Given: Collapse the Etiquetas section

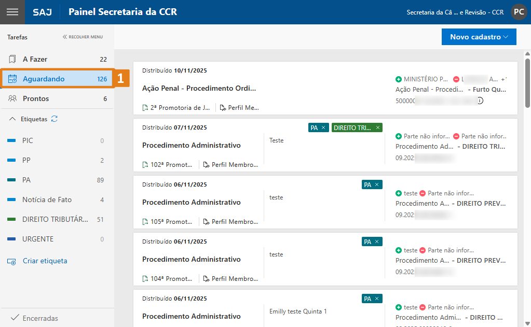Looking at the screenshot, I should 11,119.
